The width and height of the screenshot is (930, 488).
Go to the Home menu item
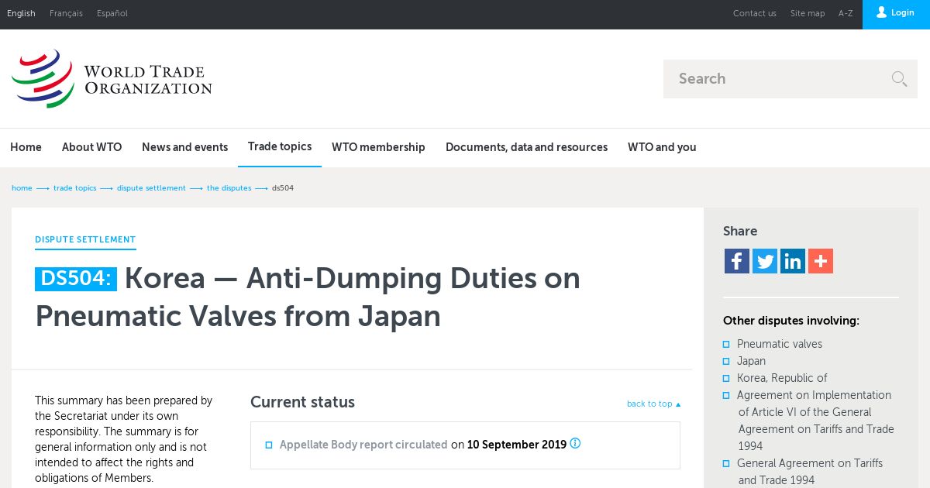click(x=26, y=147)
